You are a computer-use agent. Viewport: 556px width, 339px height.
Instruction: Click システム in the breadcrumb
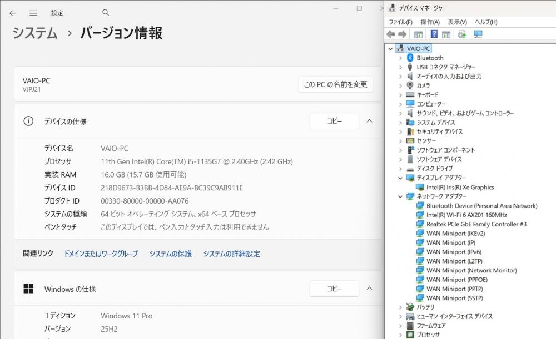[35, 33]
